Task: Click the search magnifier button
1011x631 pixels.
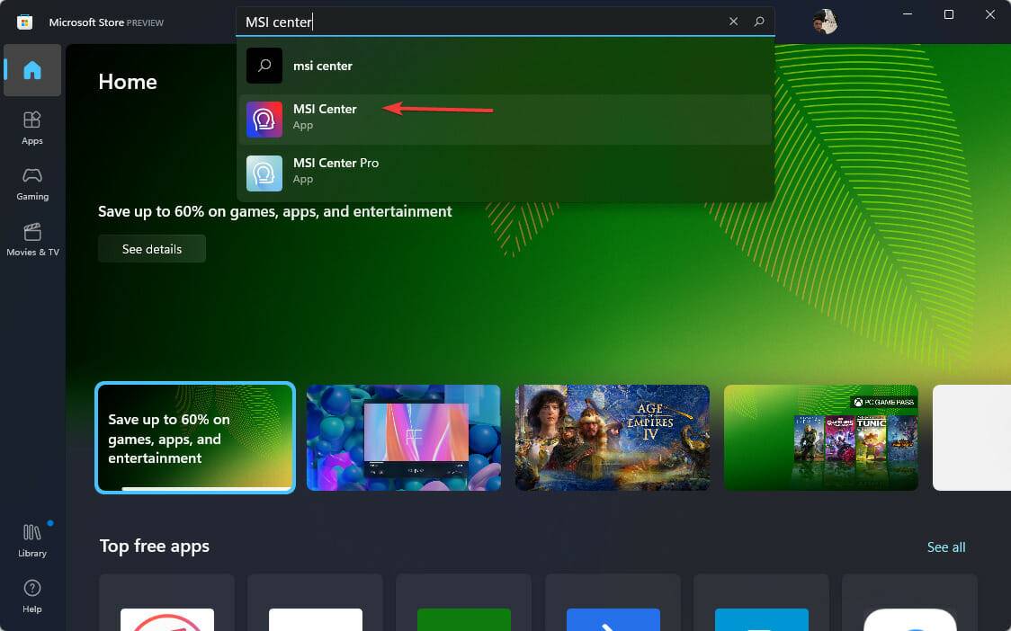Action: tap(759, 22)
